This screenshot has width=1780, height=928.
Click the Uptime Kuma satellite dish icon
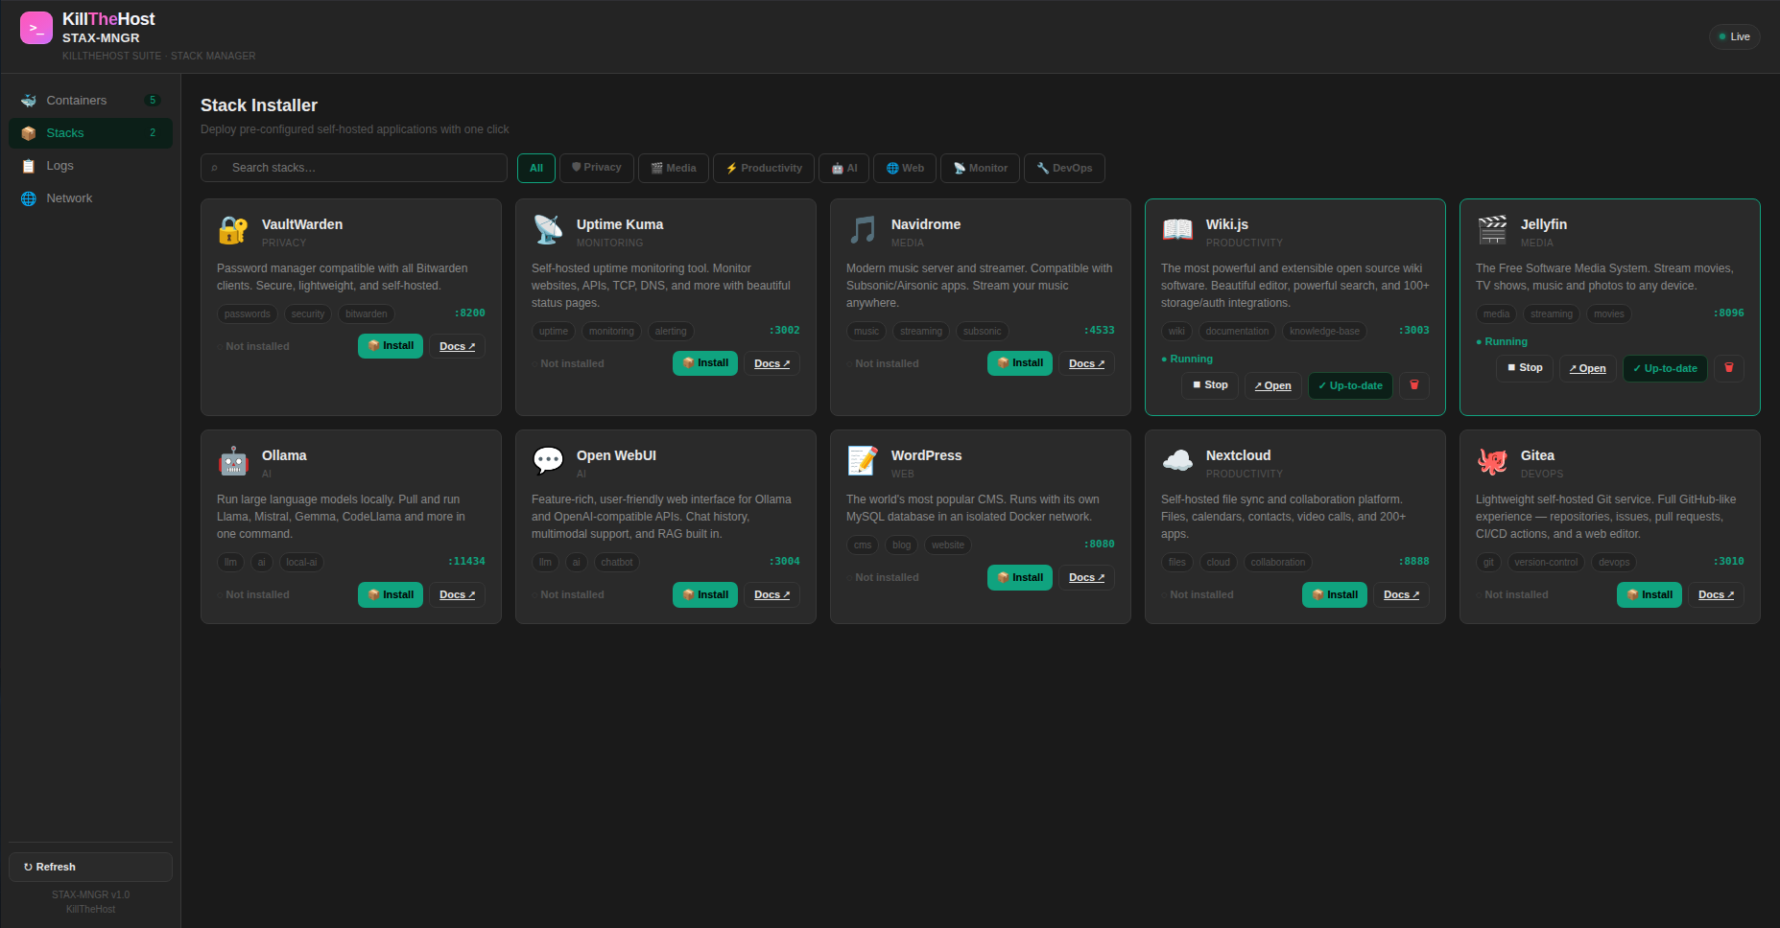[x=548, y=230]
